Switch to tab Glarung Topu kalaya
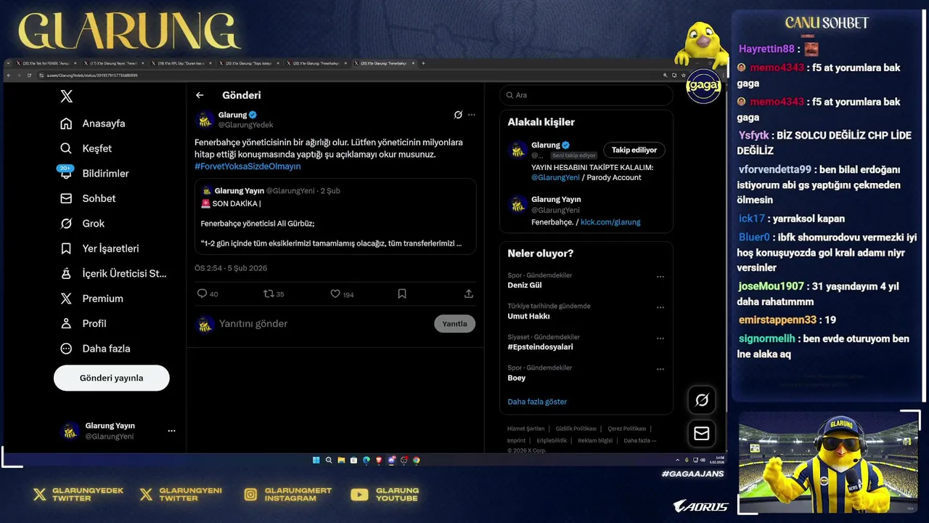Viewport: 929px width, 523px height. tap(248, 63)
